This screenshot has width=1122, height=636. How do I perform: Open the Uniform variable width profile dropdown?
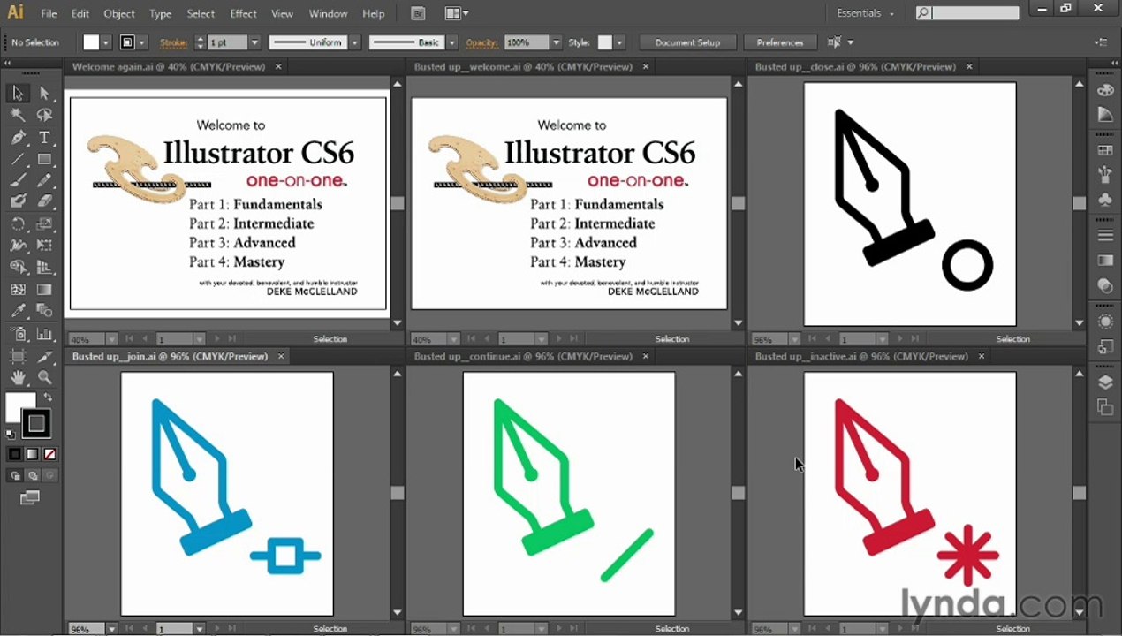click(x=354, y=42)
